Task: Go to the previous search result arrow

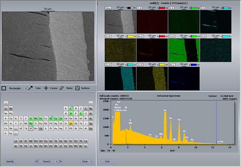Action: (36, 161)
